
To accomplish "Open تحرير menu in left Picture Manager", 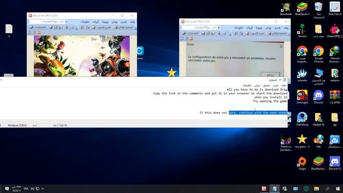I will [x=124, y=21].
